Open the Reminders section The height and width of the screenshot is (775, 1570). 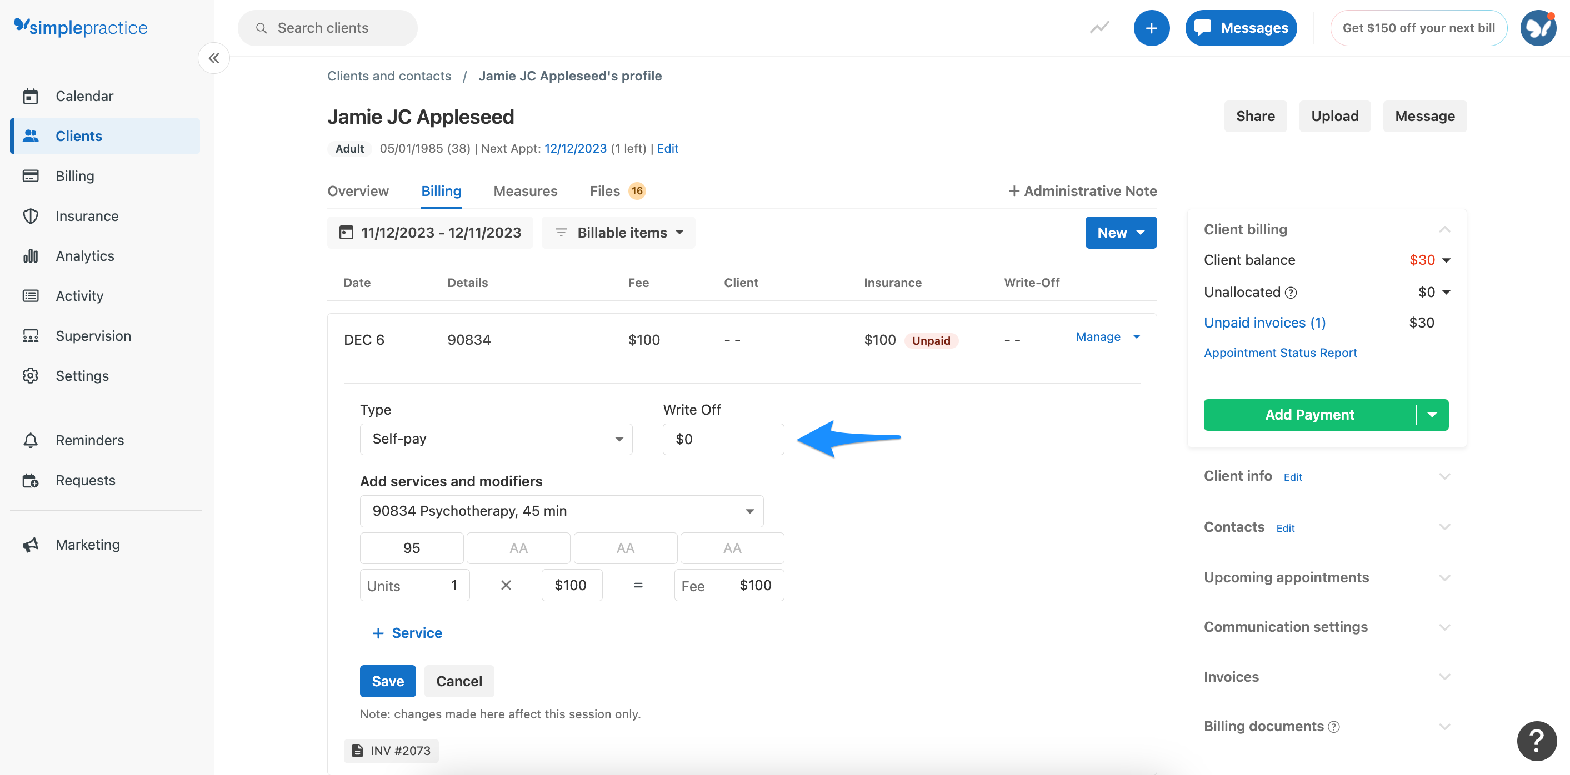click(x=89, y=440)
